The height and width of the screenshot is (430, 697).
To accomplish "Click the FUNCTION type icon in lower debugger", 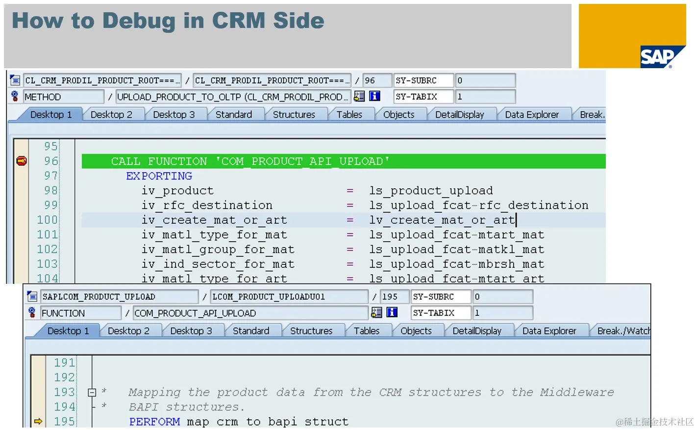I will (x=32, y=312).
